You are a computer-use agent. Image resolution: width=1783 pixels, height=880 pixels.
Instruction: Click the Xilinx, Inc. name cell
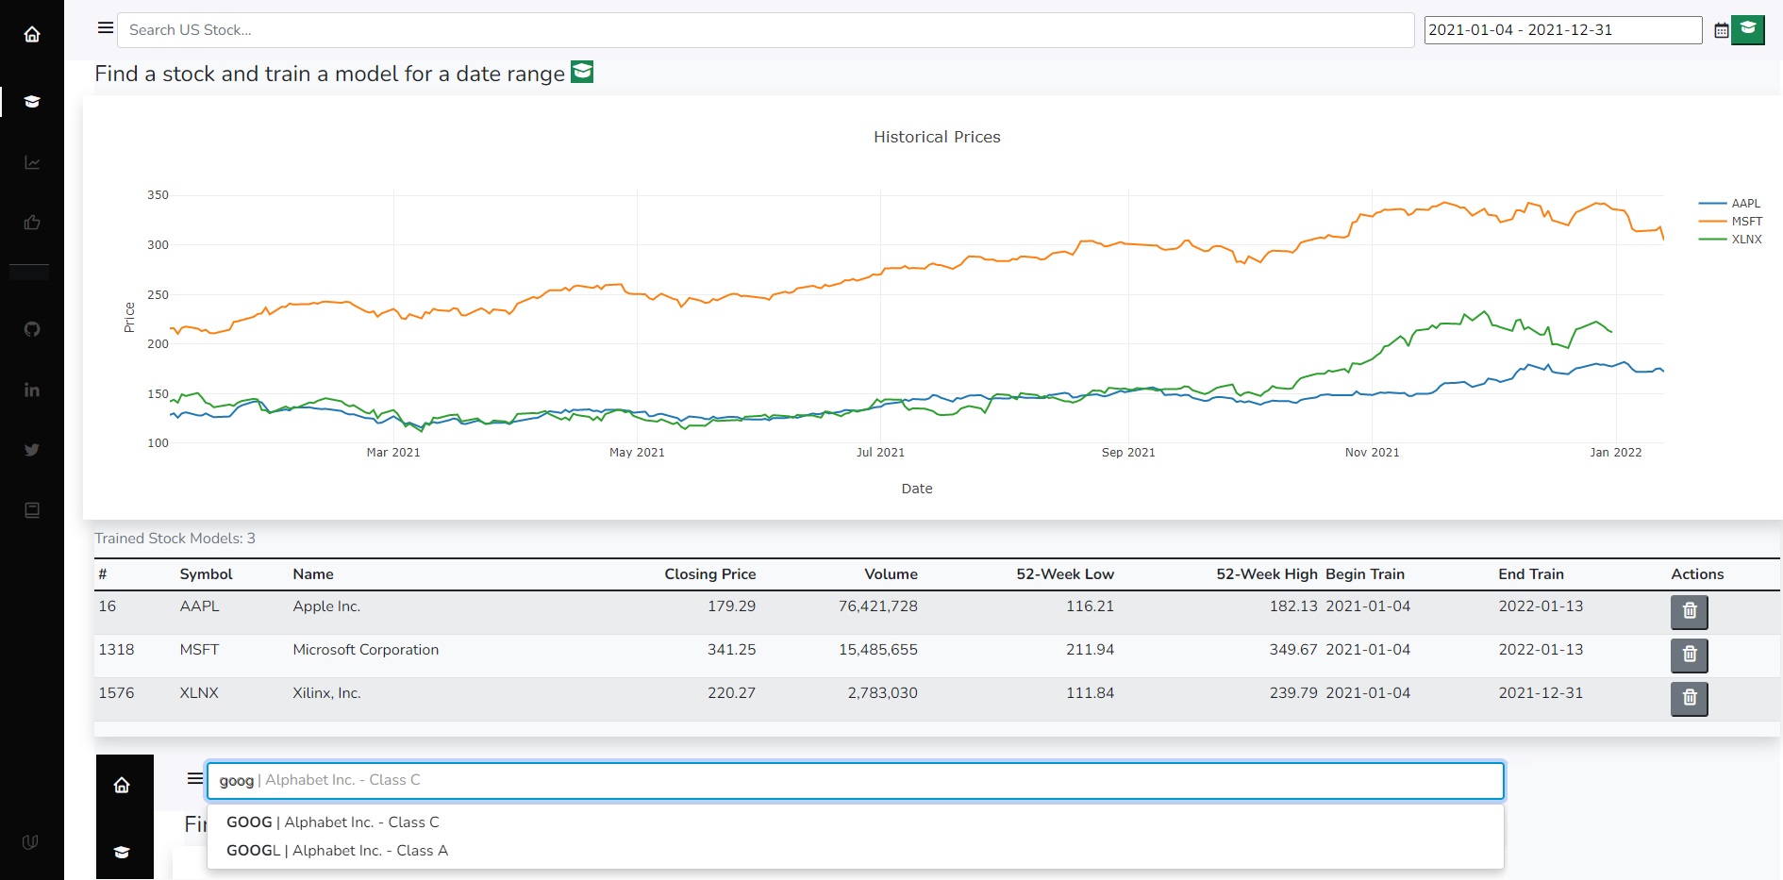[x=326, y=693]
